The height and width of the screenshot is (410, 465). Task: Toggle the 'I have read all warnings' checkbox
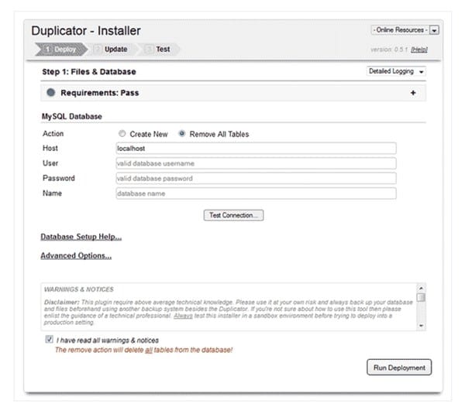point(50,340)
